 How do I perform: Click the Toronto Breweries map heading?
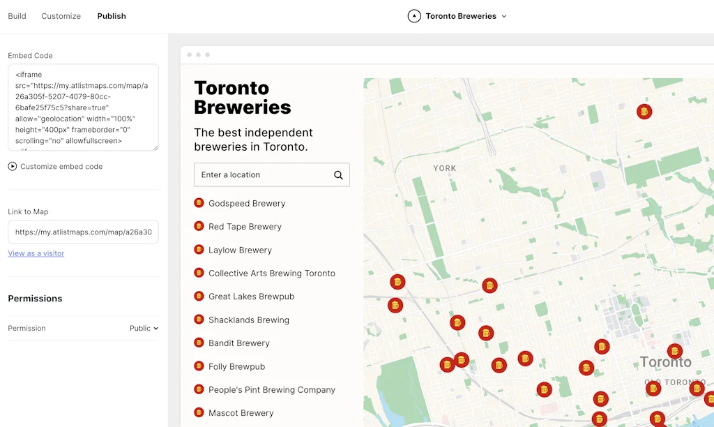[242, 98]
